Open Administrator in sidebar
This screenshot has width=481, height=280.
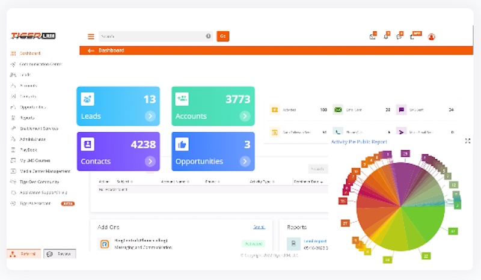pyautogui.click(x=32, y=139)
